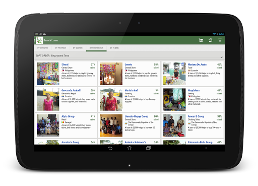
Task: Open Magdalena's sewing photo thumbnail
Action: coord(174,99)
